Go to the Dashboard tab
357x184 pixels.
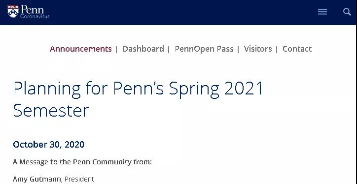pyautogui.click(x=143, y=49)
